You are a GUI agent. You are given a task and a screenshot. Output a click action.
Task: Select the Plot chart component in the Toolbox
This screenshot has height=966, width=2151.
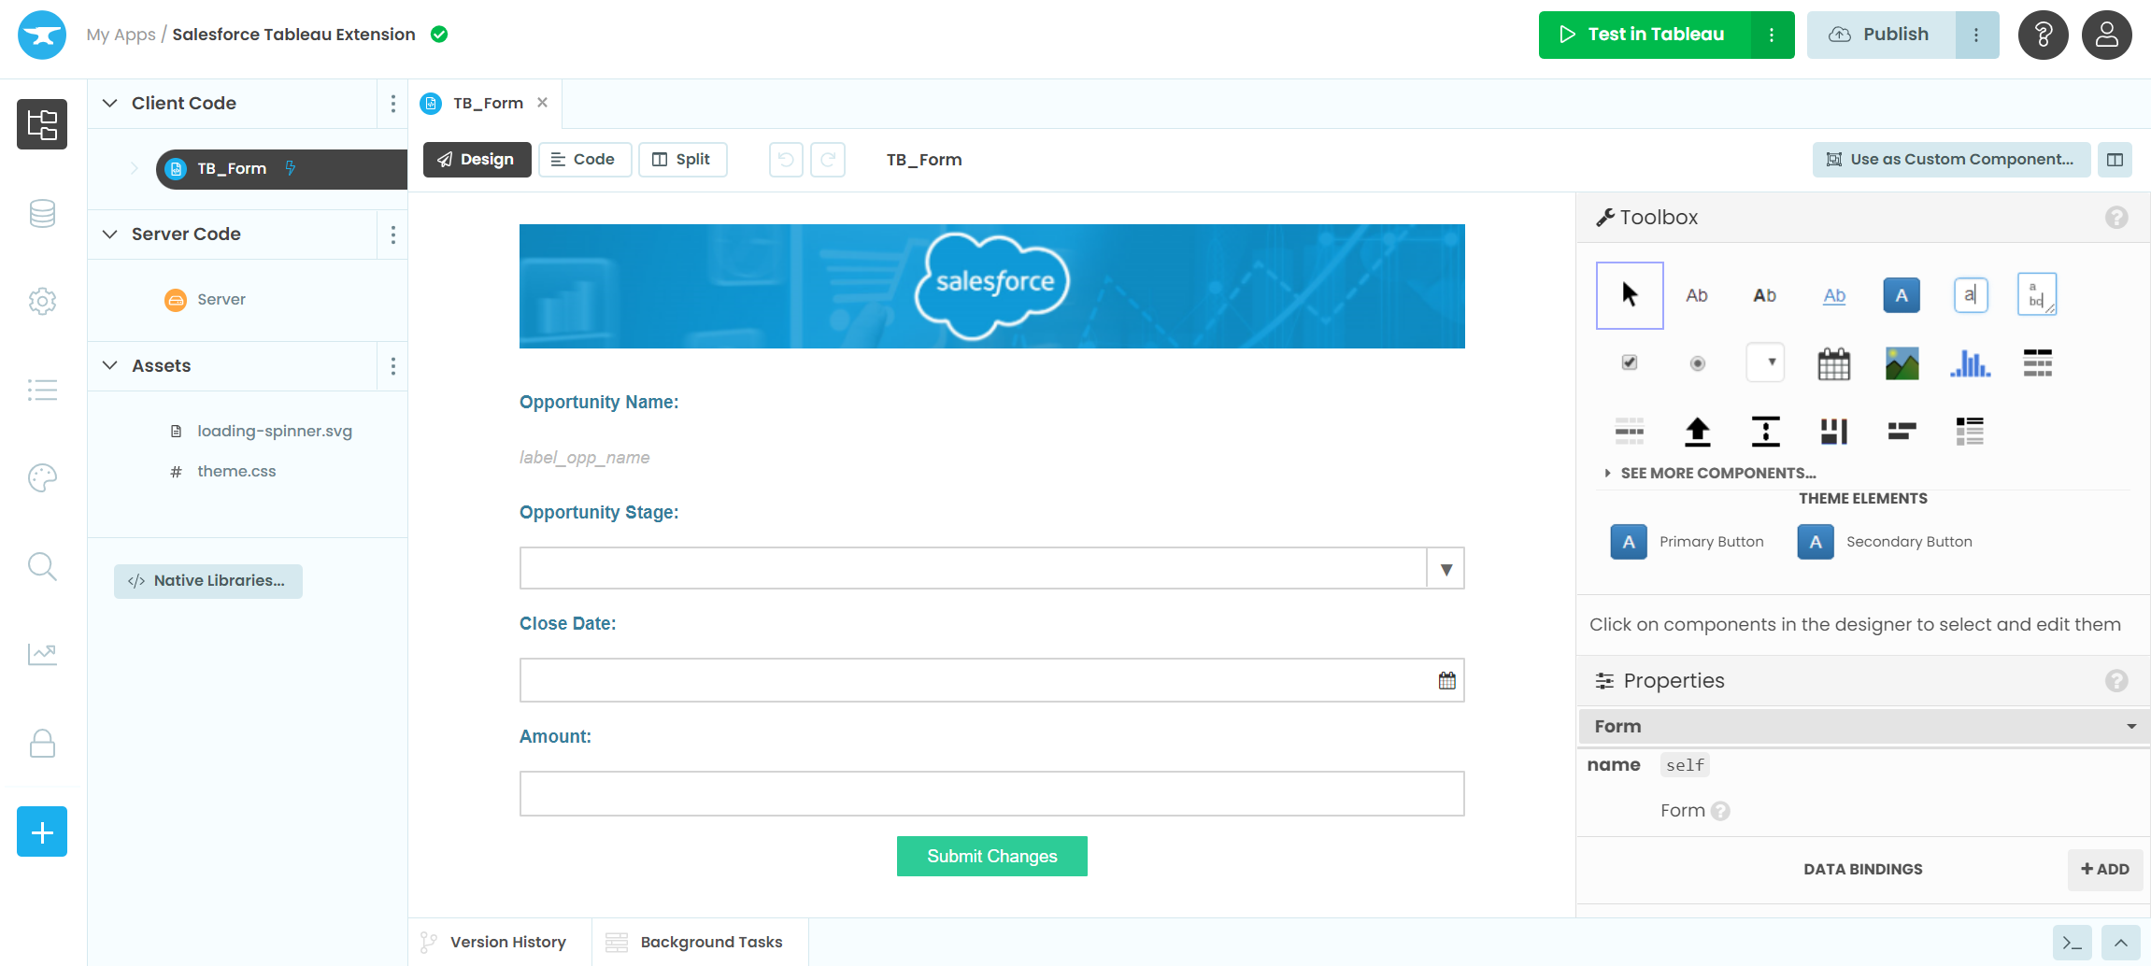1970,362
